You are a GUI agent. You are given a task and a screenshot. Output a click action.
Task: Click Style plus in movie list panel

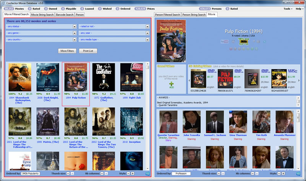133,173
